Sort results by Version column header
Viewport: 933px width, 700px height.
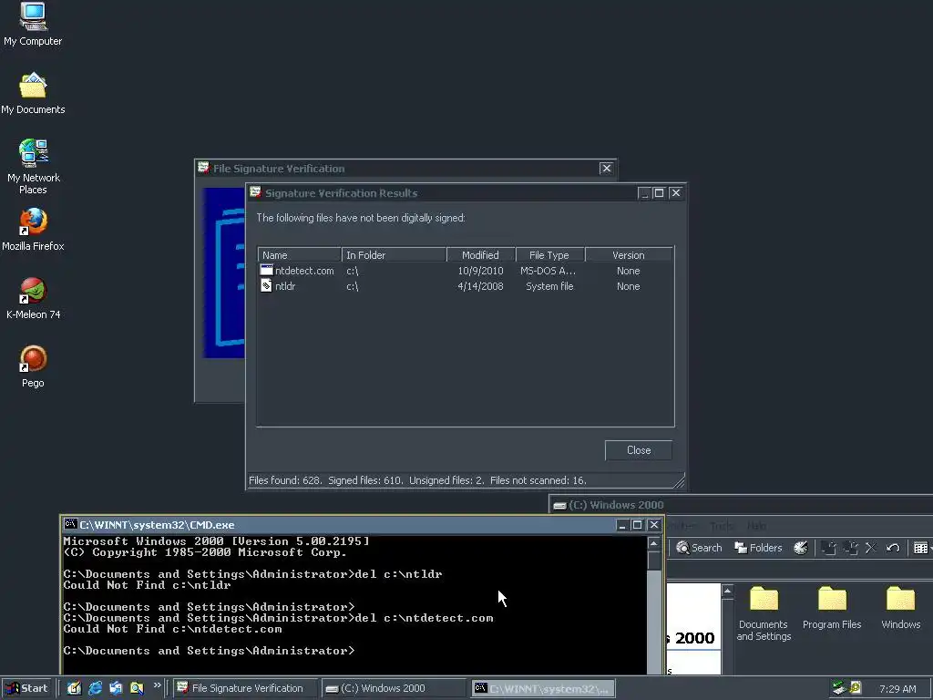[x=629, y=255]
